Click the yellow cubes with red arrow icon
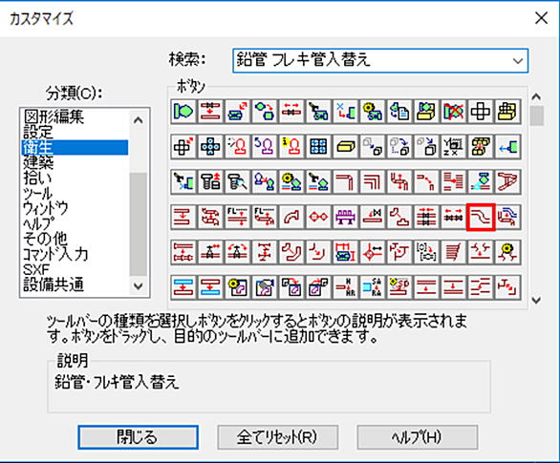Viewport: 560px width, 463px height. (481, 147)
